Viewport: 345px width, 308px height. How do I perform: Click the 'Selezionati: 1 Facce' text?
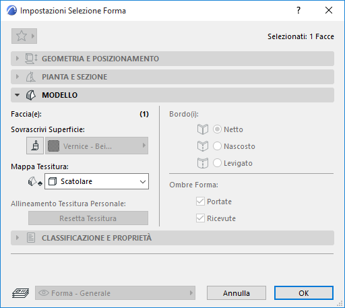pos(301,36)
